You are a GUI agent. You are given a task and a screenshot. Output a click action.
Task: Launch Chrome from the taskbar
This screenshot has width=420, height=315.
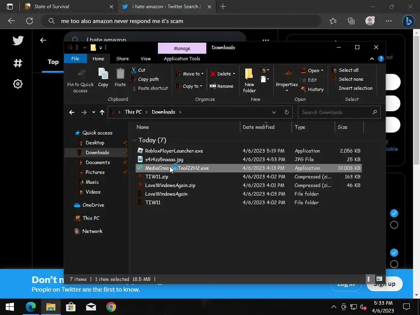coord(111,307)
